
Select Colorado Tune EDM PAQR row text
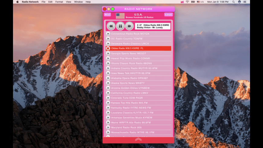[127, 98]
